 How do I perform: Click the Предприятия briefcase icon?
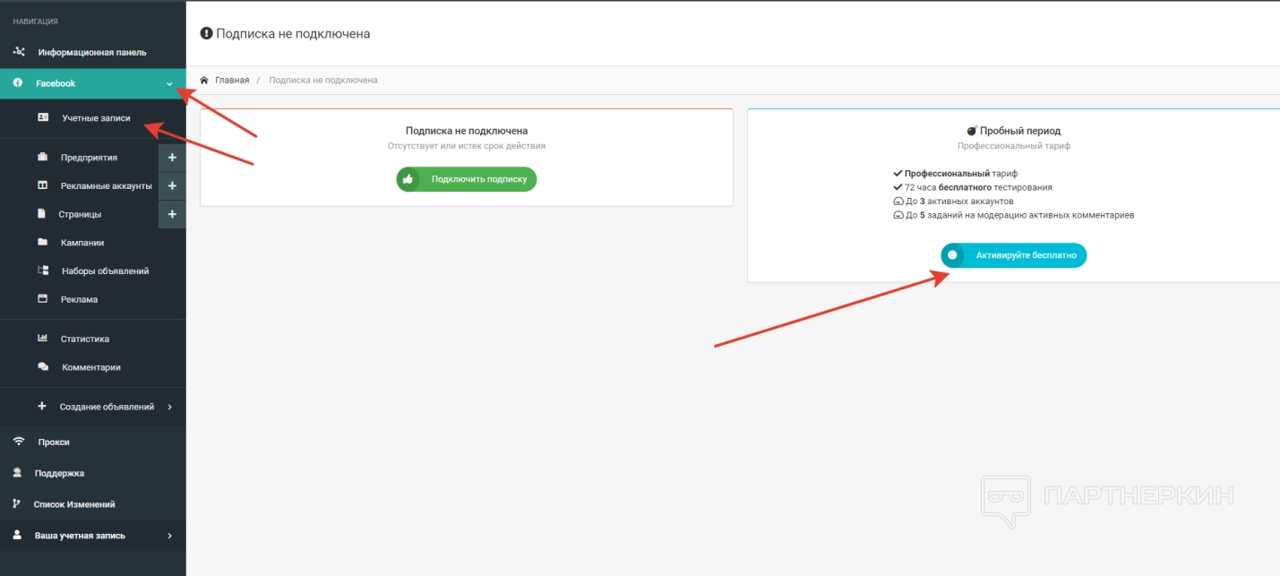coord(42,158)
